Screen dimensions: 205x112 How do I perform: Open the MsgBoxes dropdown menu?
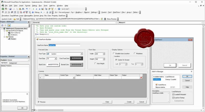point(79,12)
